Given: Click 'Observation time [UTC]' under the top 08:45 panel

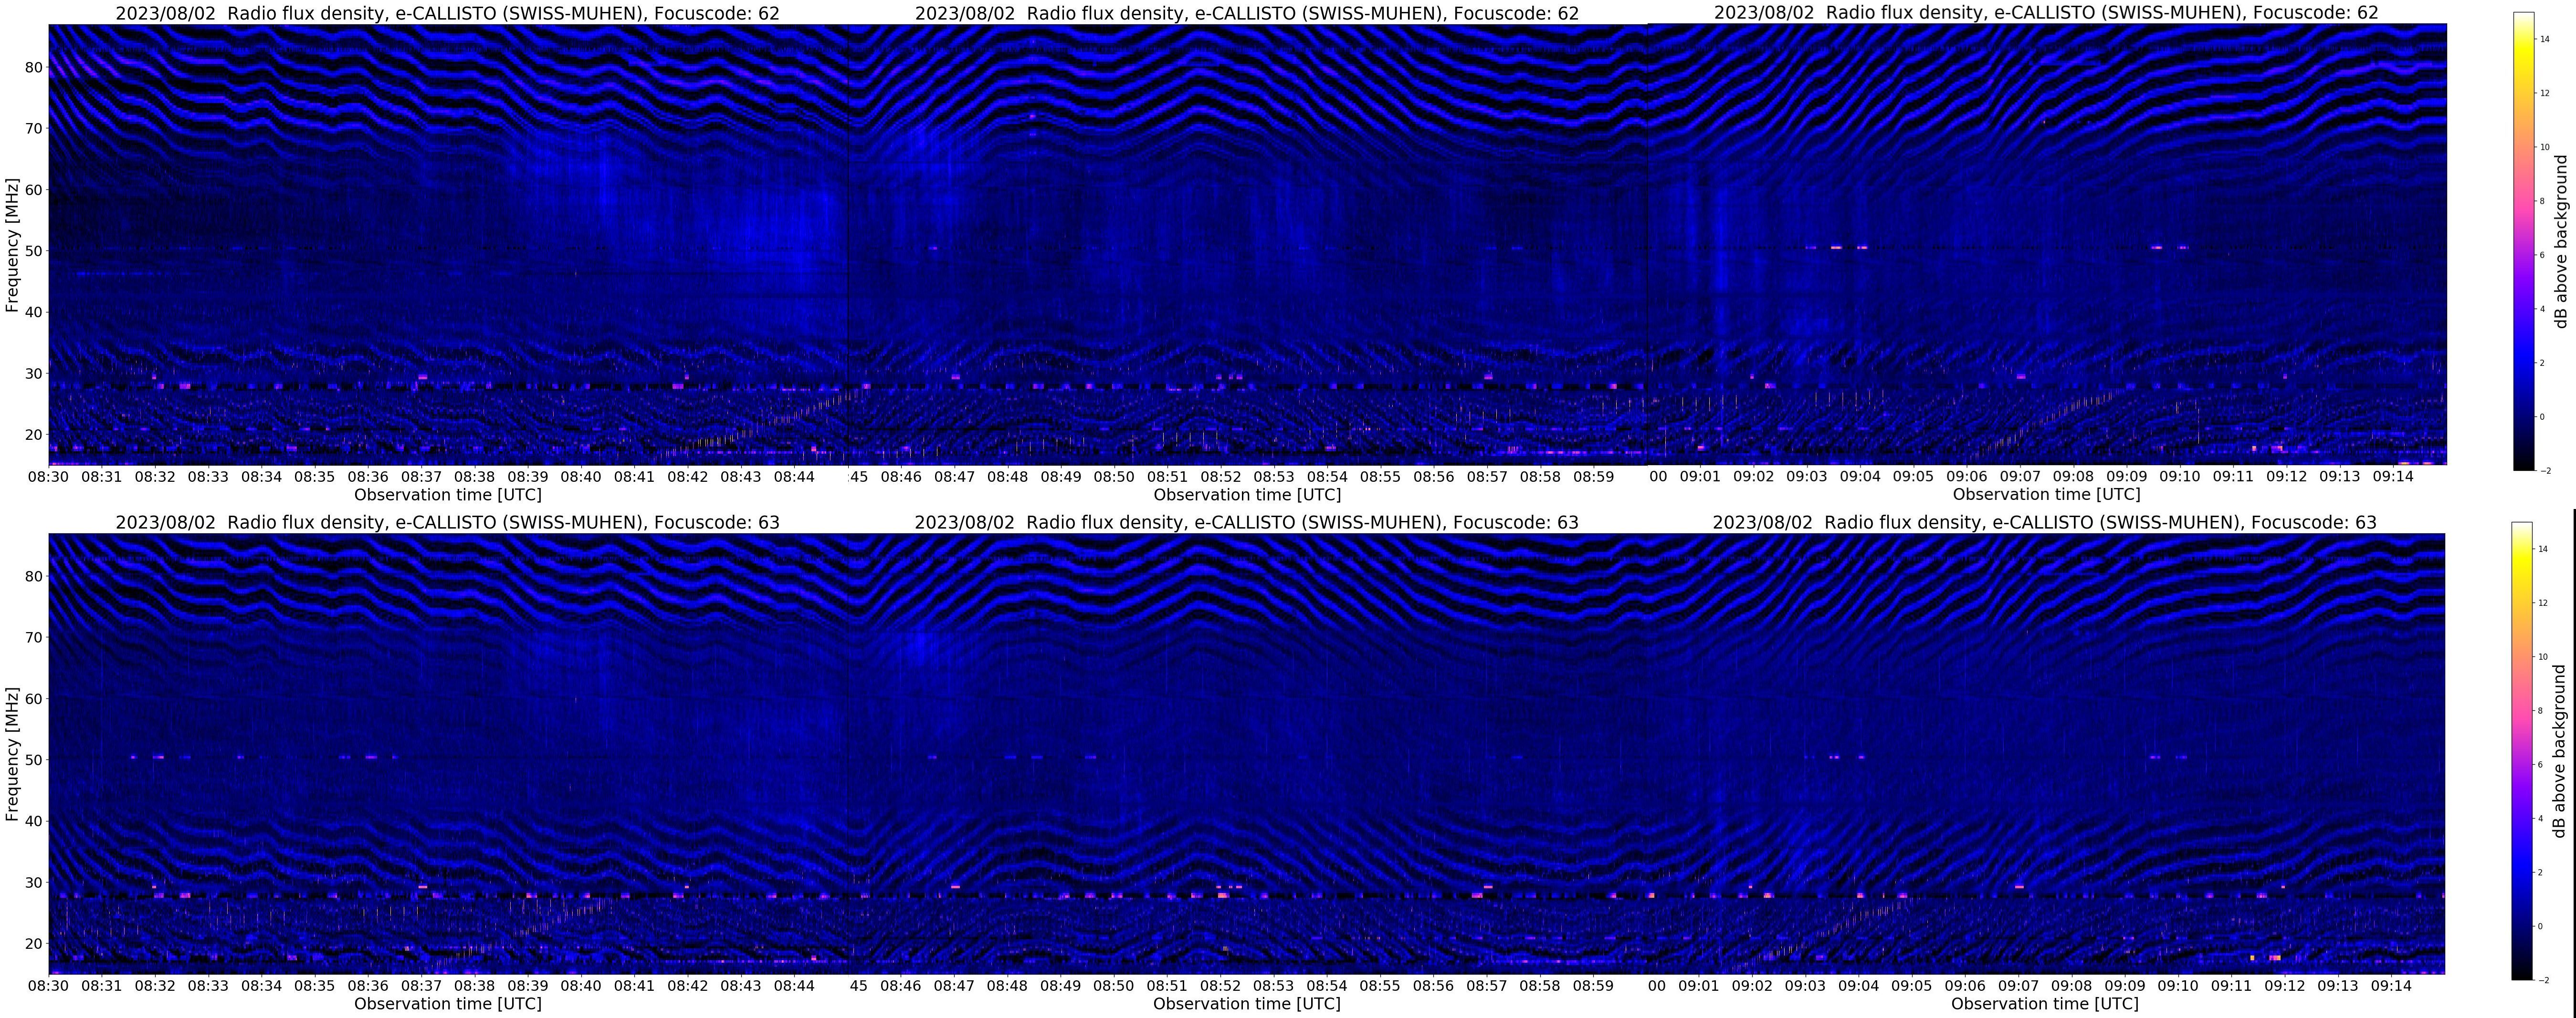Looking at the screenshot, I should [x=1247, y=495].
